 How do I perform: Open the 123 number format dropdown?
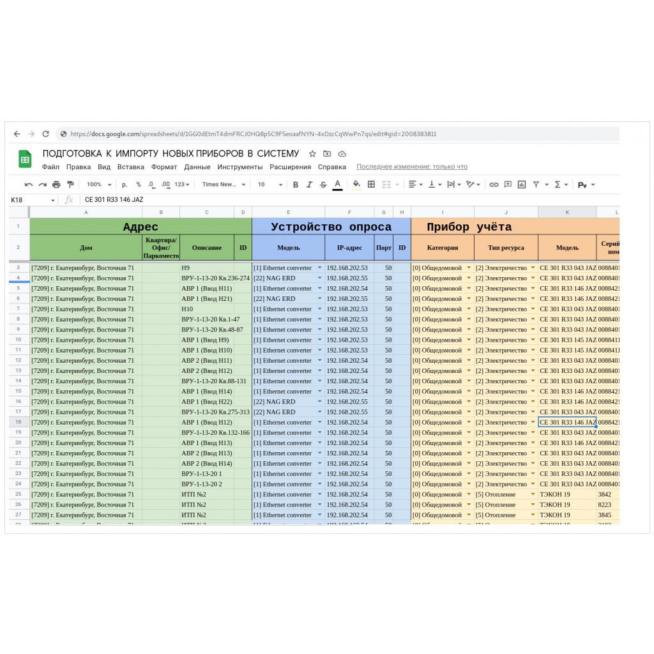182,185
